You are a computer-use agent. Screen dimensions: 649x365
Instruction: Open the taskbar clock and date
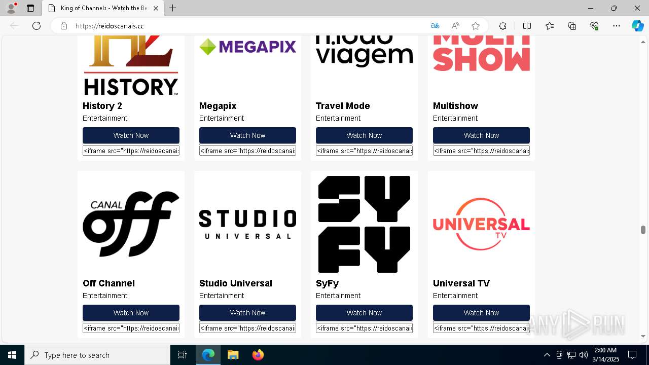[x=606, y=355]
